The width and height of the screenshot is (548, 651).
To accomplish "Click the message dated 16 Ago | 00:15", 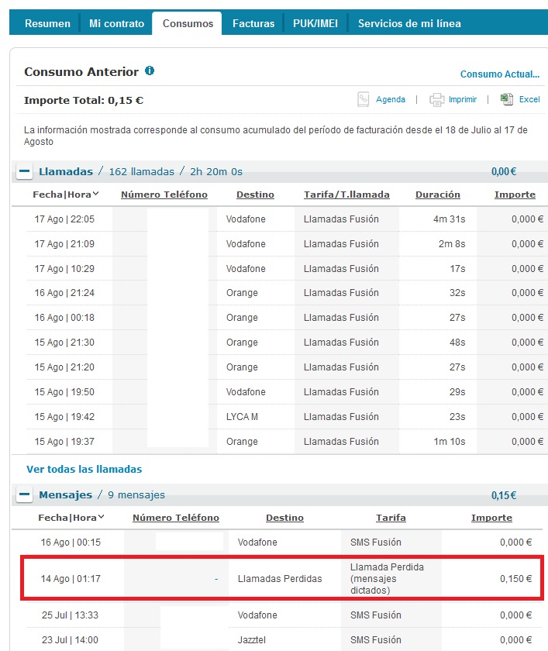I will point(71,542).
